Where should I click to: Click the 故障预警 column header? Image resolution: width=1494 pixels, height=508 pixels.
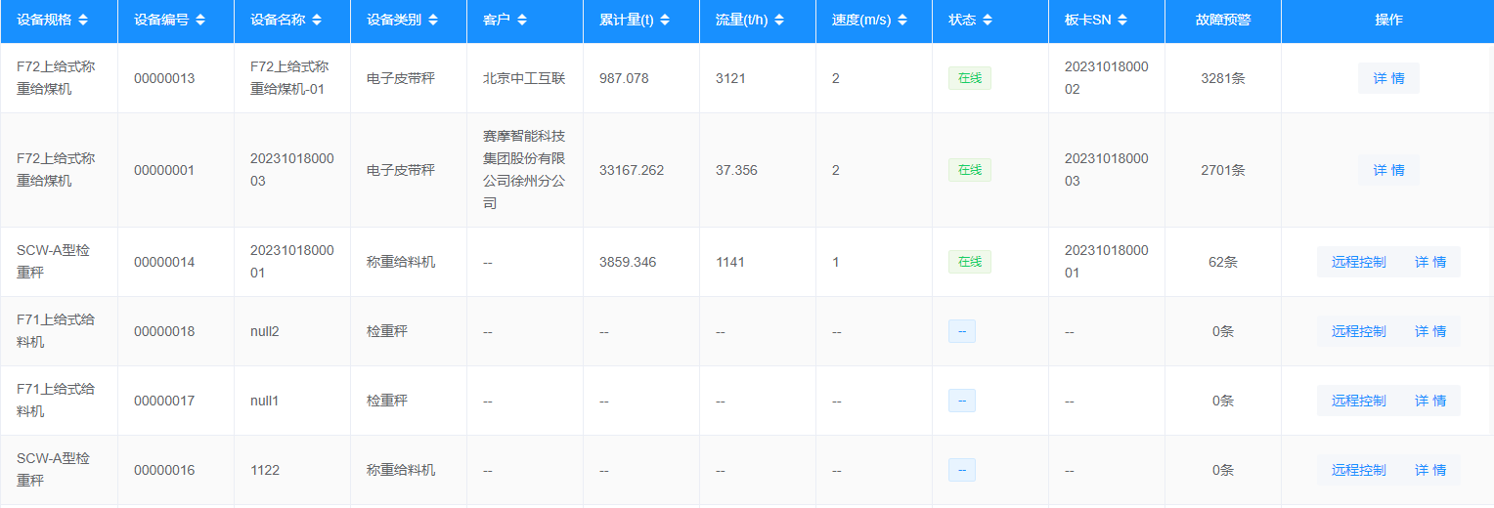coord(1222,21)
